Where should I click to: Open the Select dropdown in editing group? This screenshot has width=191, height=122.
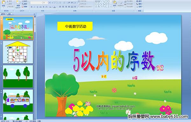tap(140, 7)
